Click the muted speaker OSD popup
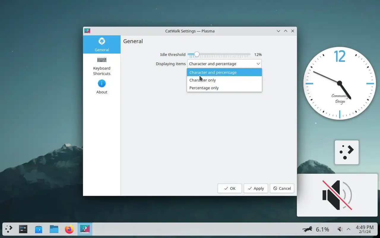 coord(337,195)
